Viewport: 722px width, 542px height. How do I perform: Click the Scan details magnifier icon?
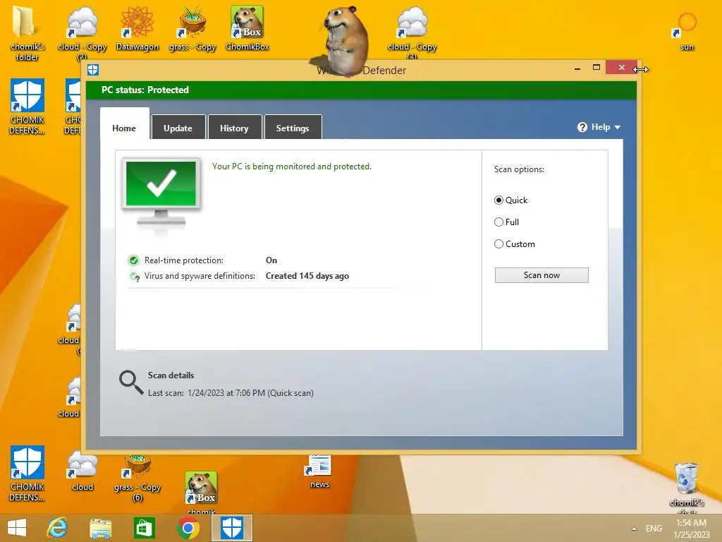[131, 383]
